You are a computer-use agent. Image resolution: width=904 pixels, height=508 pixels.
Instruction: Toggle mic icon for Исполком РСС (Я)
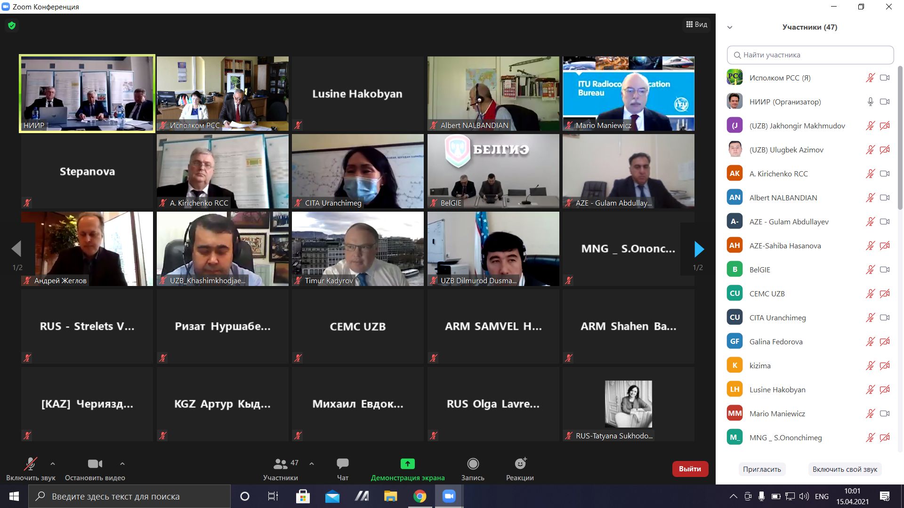click(870, 78)
